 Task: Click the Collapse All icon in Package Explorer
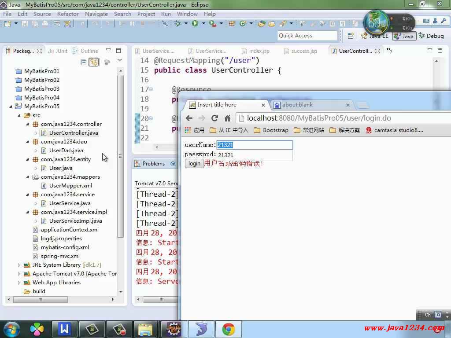click(x=84, y=62)
